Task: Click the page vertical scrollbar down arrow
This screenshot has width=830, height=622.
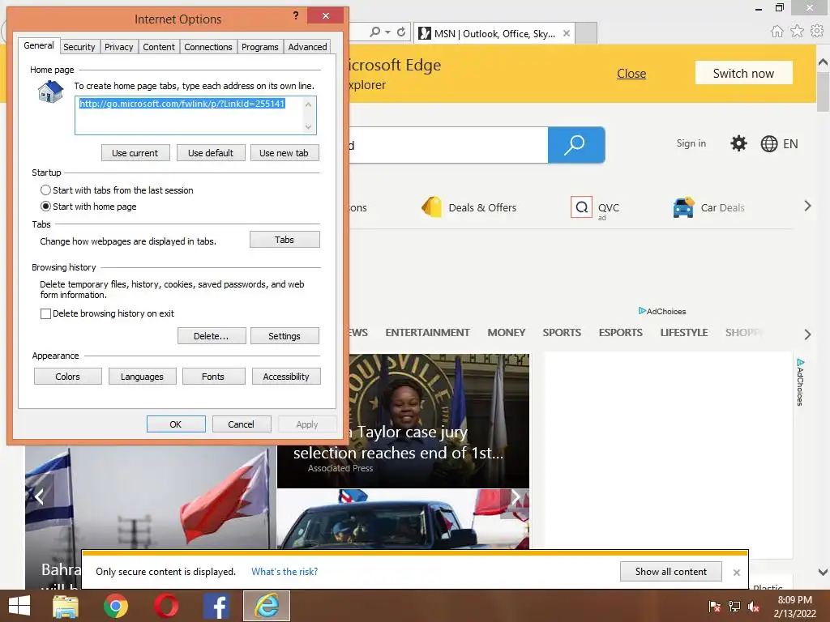Action: click(824, 572)
